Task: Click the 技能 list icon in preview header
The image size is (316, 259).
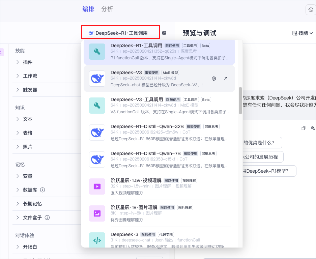Action: tap(295, 33)
